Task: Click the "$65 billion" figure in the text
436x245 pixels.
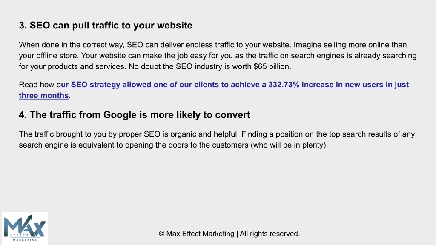Action: click(272, 66)
